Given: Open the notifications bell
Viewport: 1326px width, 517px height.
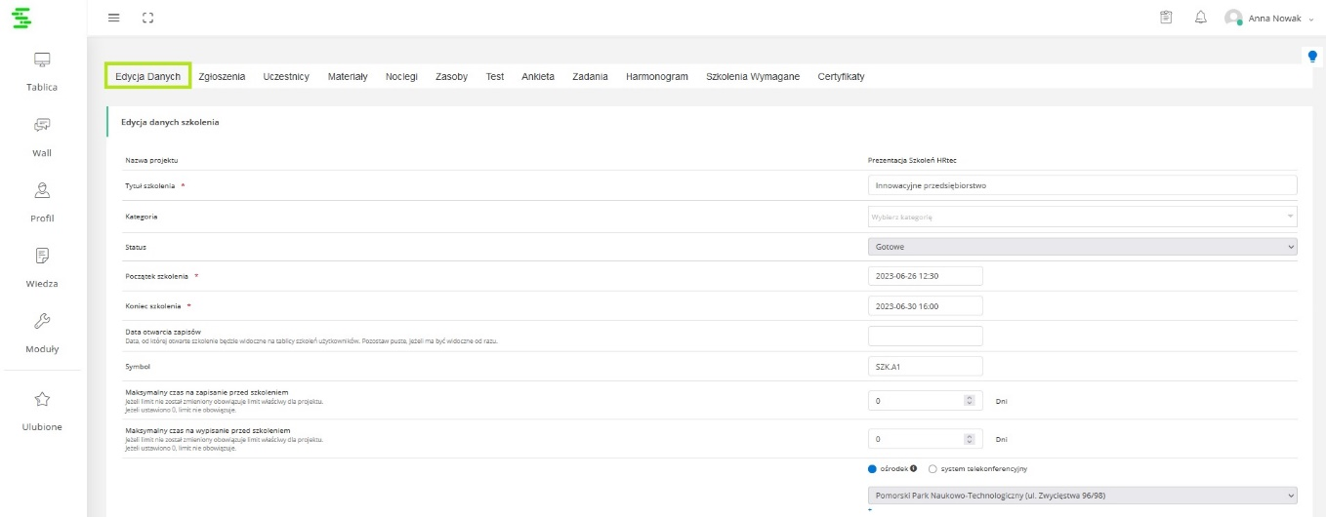Looking at the screenshot, I should point(1200,18).
